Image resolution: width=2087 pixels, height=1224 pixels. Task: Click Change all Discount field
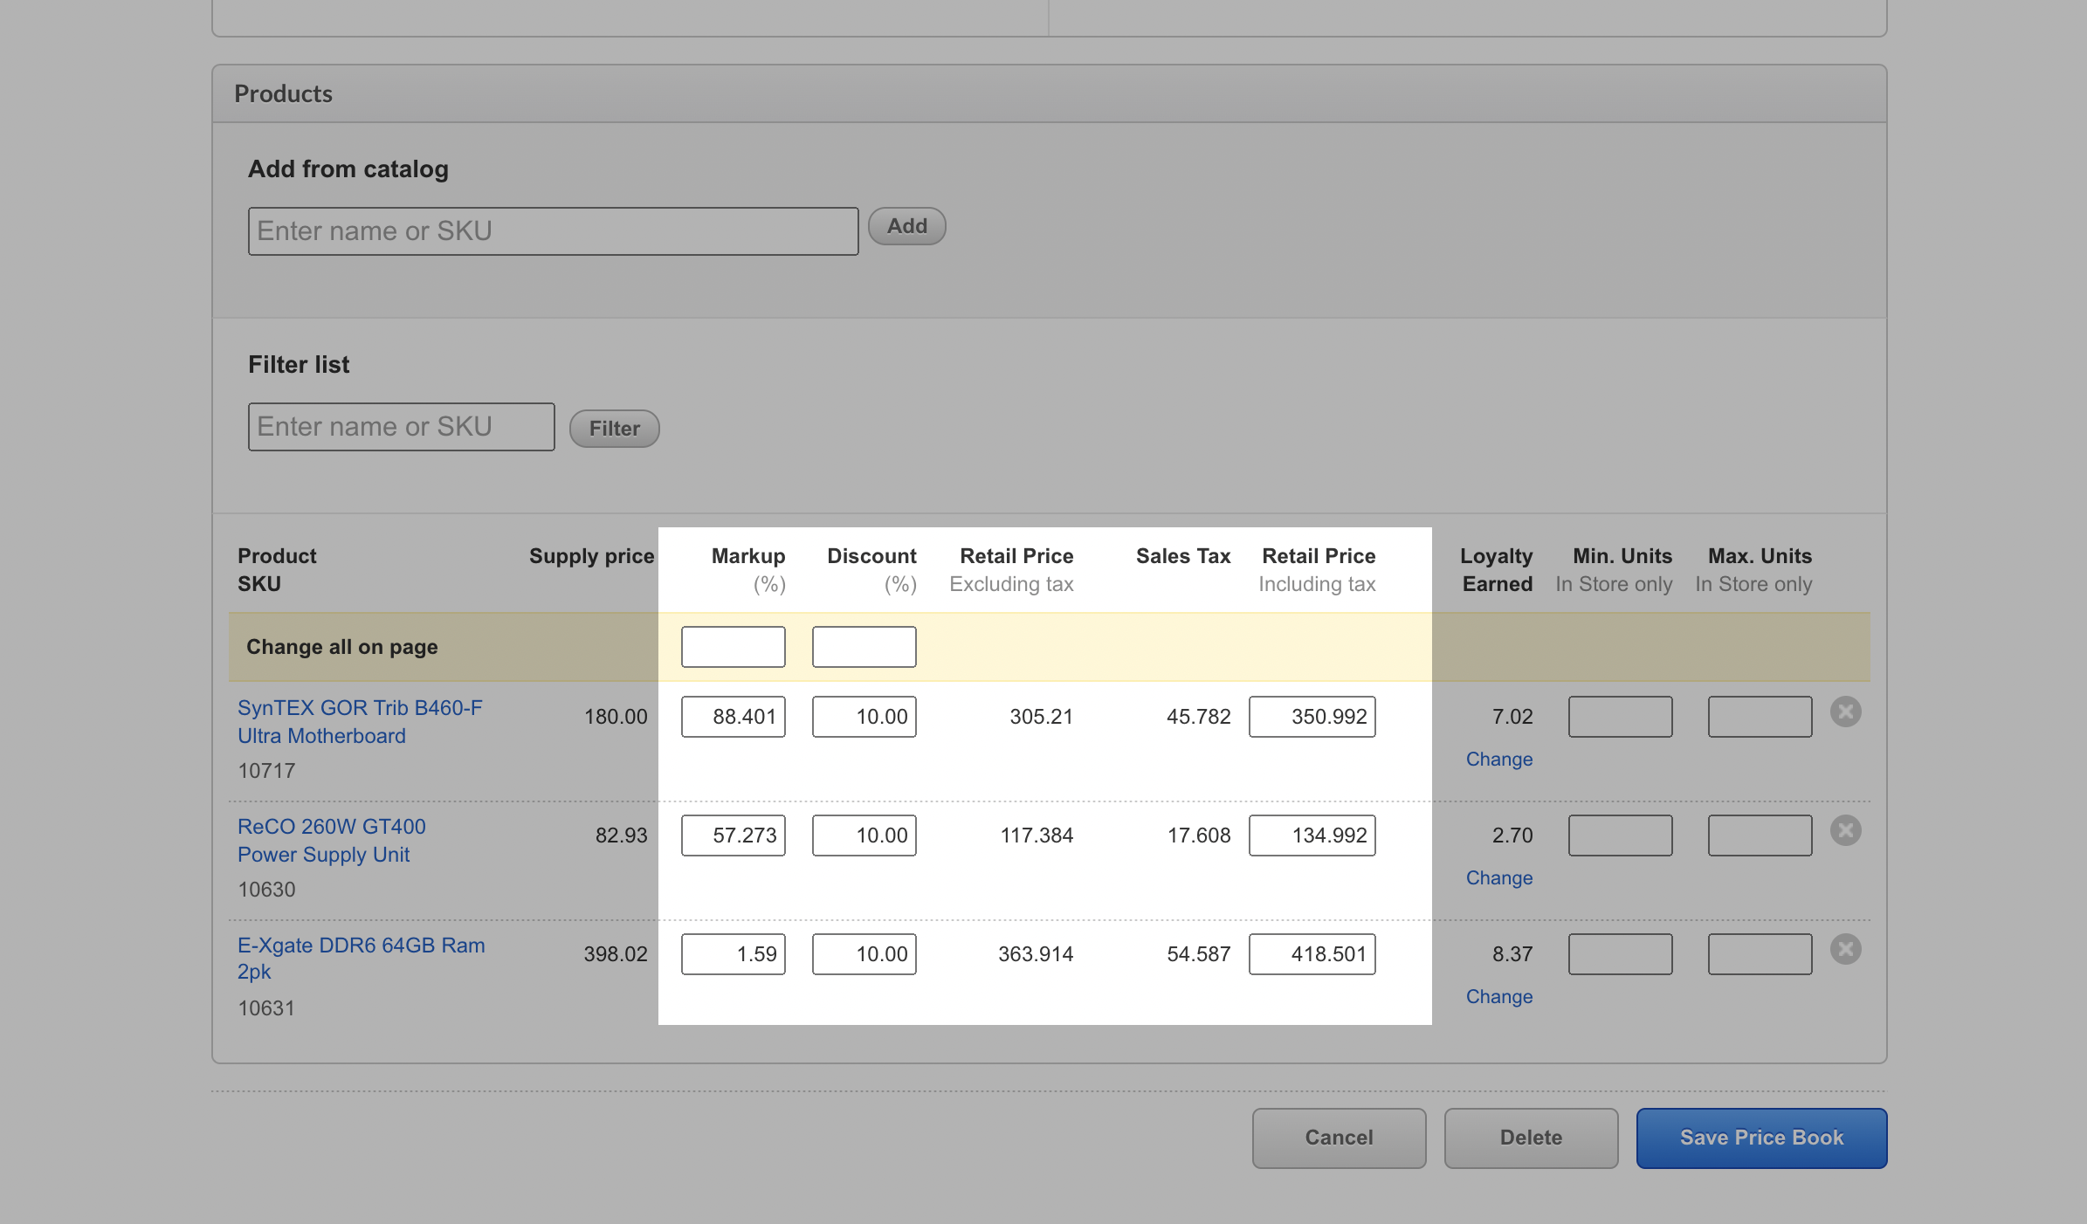(x=864, y=647)
